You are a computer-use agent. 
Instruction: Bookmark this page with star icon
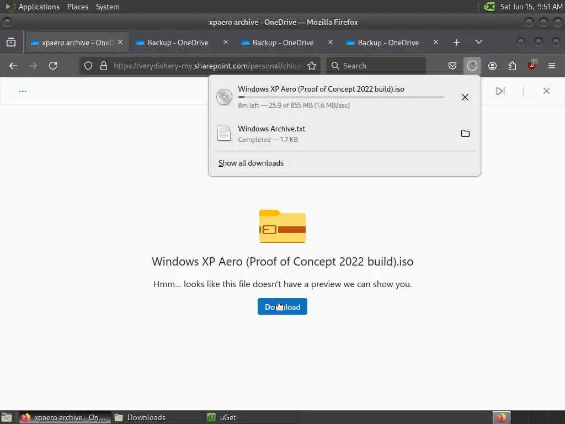[x=312, y=66]
